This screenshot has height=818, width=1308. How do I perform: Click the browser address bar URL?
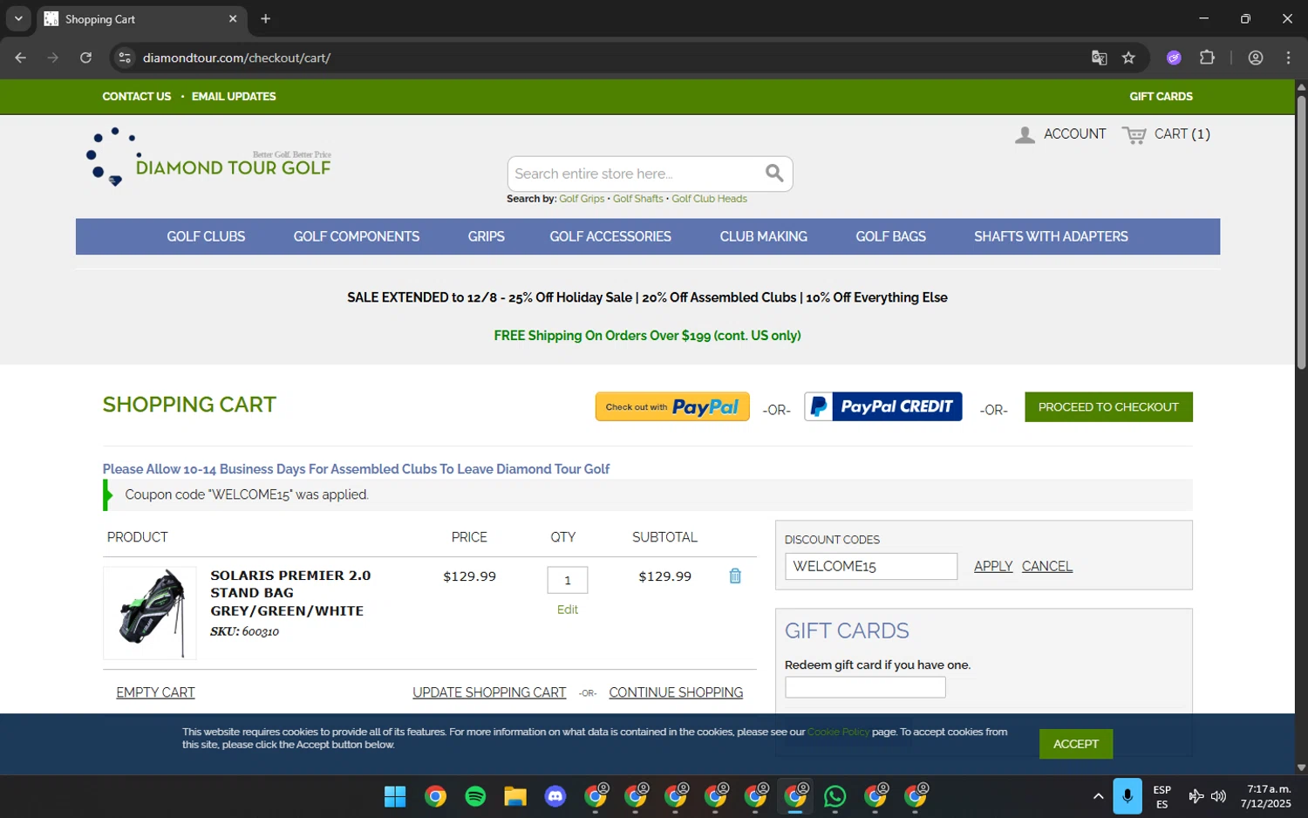tap(236, 58)
